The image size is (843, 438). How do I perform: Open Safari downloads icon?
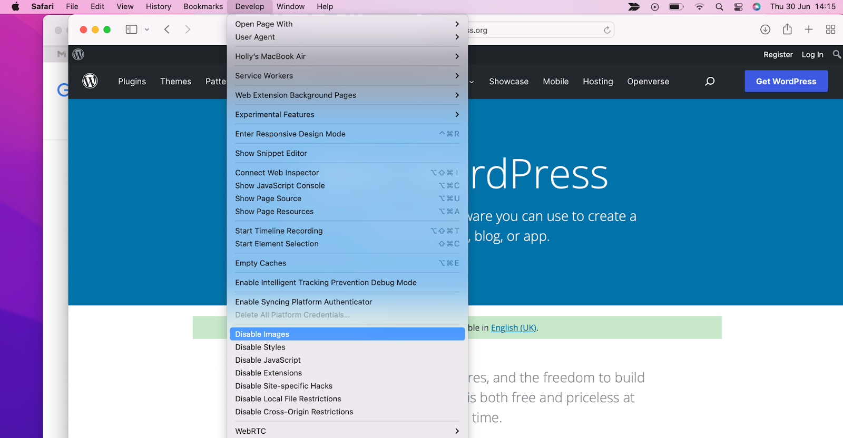point(765,29)
